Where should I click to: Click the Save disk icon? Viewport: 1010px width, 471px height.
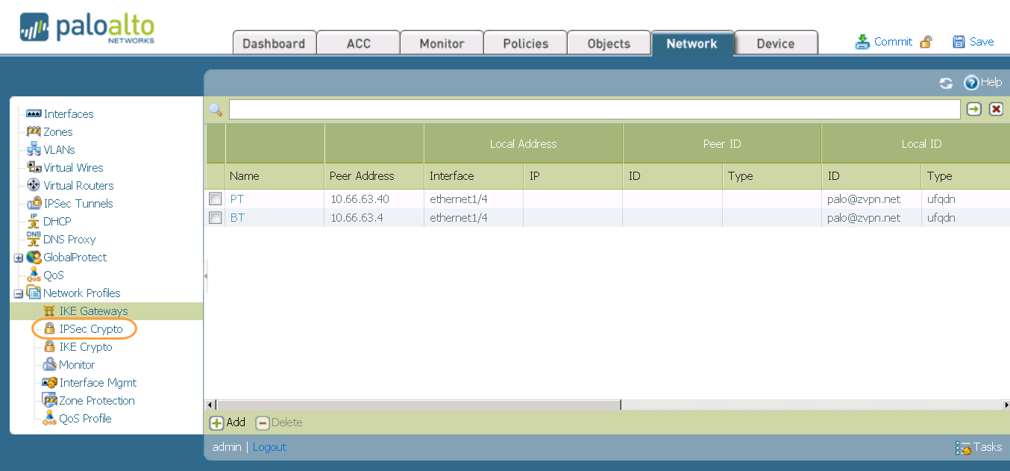(959, 42)
